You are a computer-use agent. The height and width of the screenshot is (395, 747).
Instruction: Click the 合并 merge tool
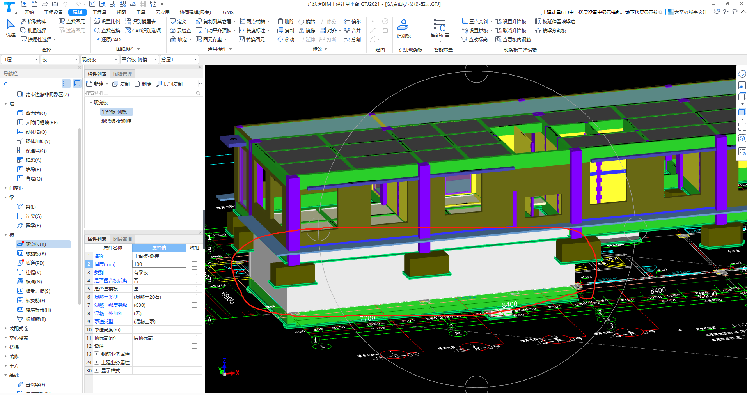(x=353, y=30)
